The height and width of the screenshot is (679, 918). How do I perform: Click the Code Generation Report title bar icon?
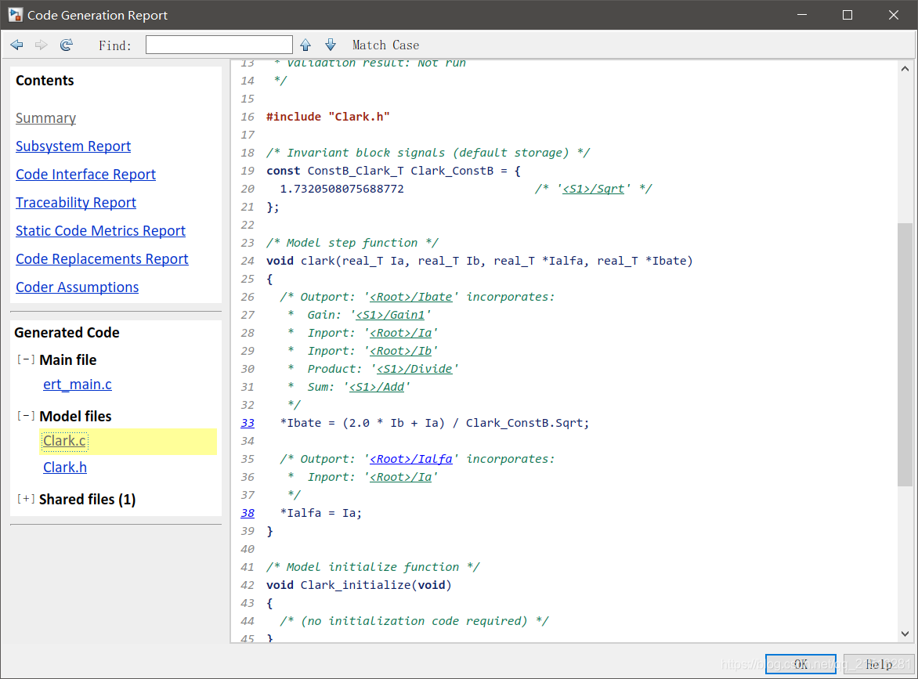pos(16,14)
